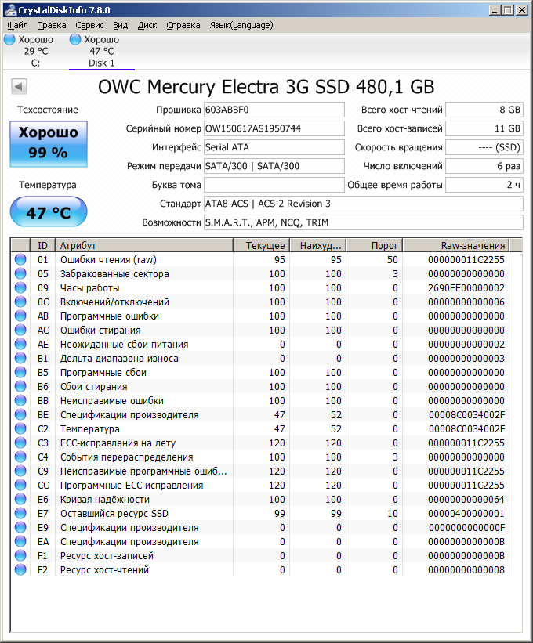Screen dimensions: 533x643
Task: Click the previous disk arrow button
Action: 20,87
